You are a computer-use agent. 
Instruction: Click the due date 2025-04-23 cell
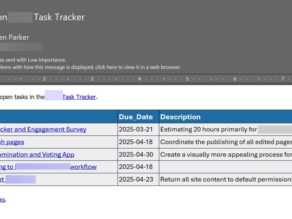coord(135,179)
